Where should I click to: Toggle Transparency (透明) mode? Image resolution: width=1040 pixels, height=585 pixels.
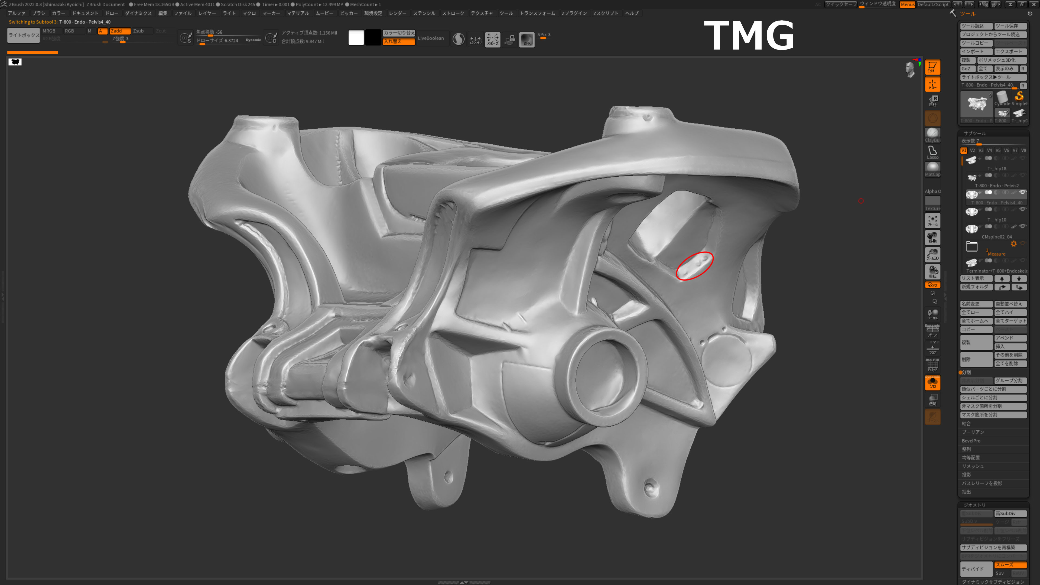click(932, 400)
